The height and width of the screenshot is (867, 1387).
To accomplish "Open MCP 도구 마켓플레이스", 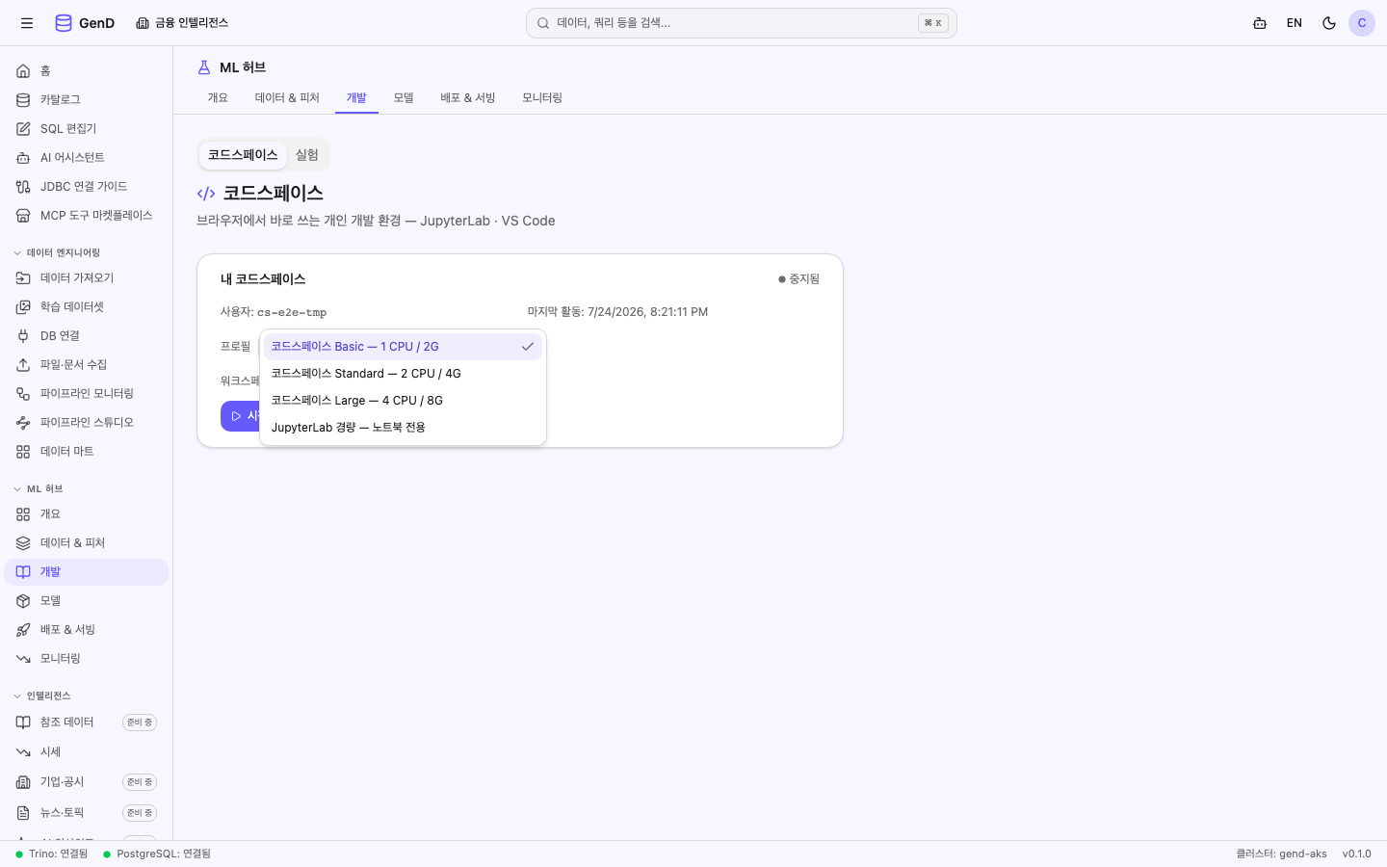I will click(87, 216).
